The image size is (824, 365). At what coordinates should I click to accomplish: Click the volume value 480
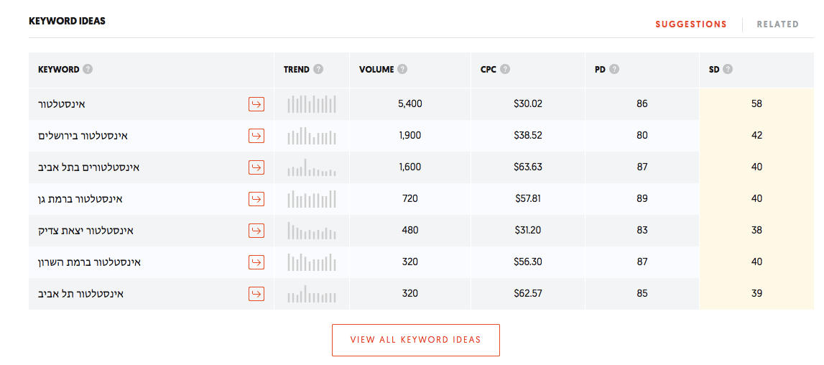tap(410, 231)
